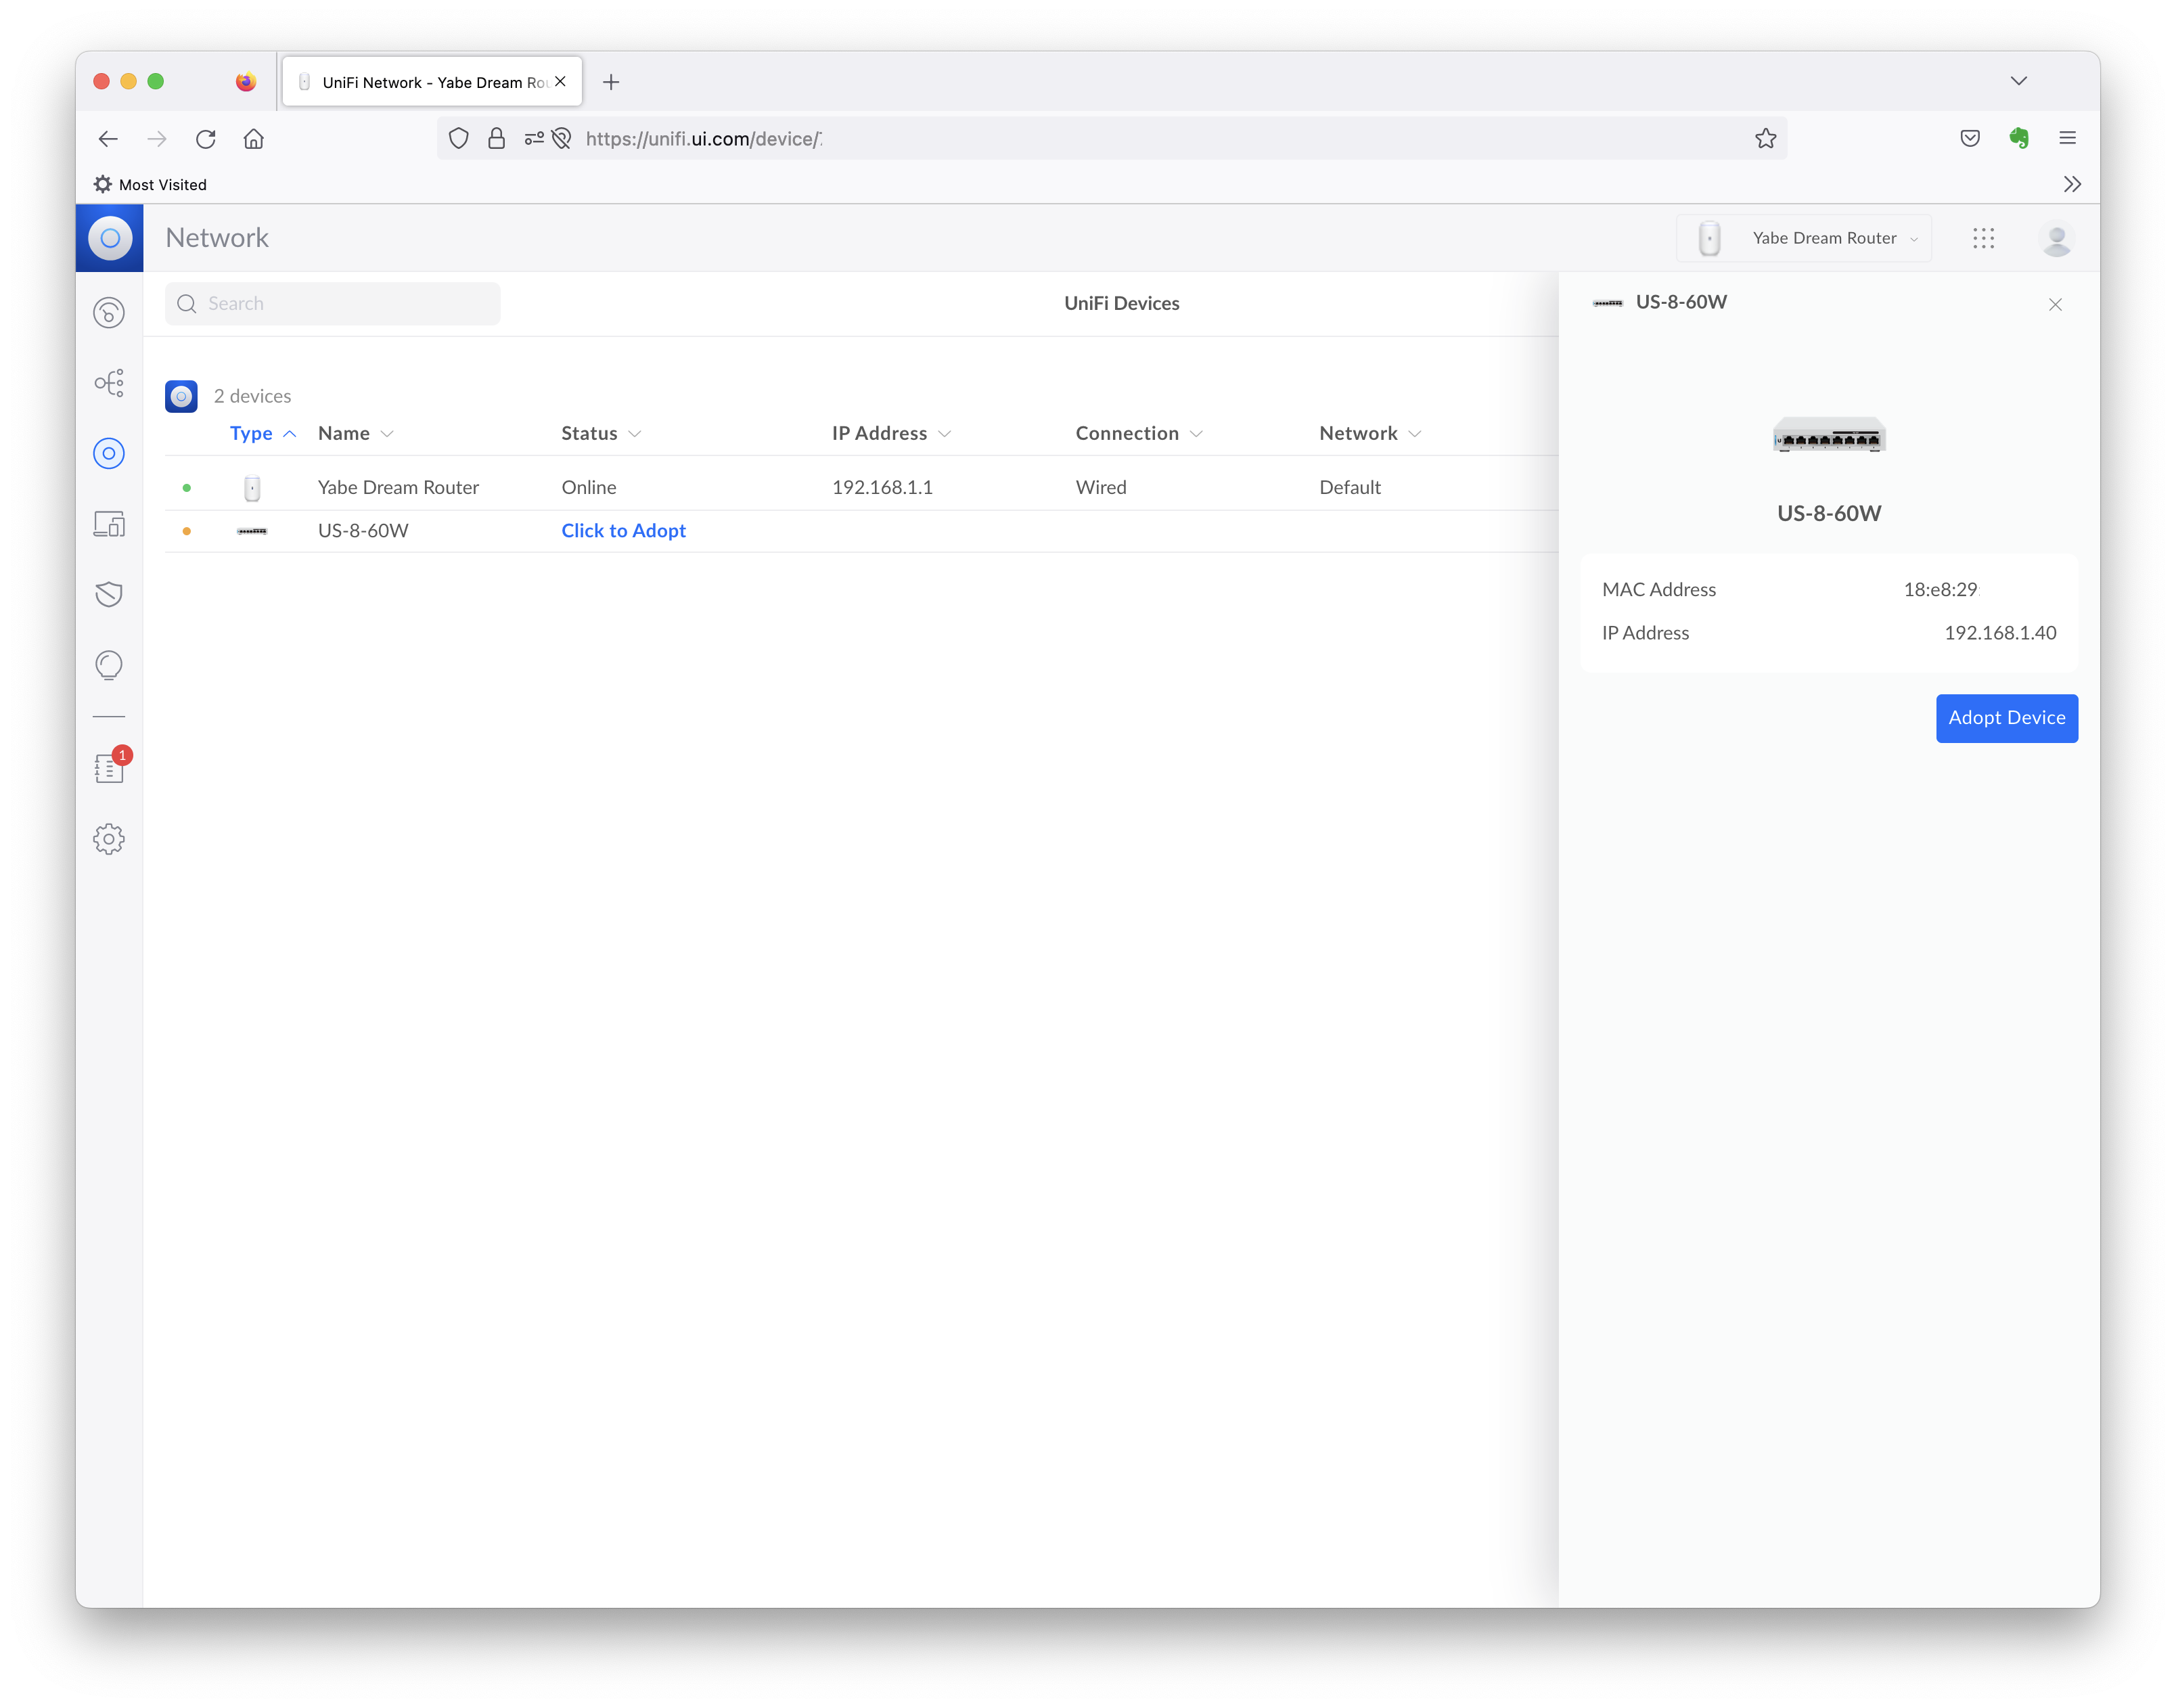
Task: Click the Online status cell
Action: (x=588, y=488)
